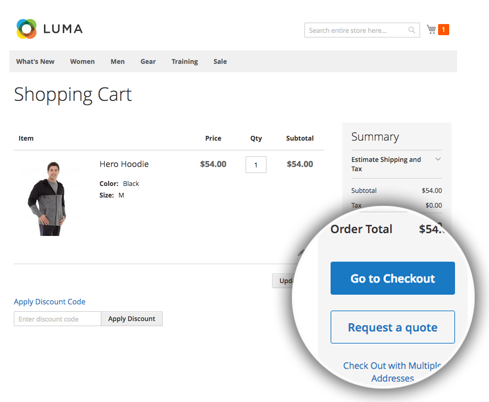Image resolution: width=489 pixels, height=402 pixels.
Task: Click the orange cart item count badge
Action: [x=444, y=30]
